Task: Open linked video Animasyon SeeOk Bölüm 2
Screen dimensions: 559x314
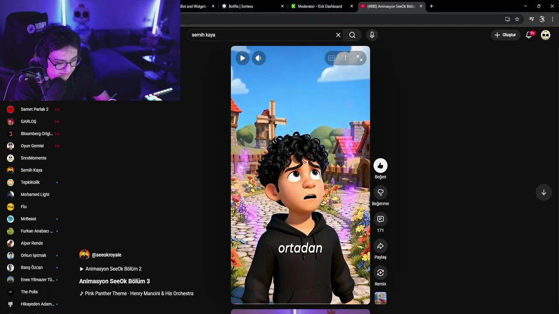Action: tap(110, 269)
